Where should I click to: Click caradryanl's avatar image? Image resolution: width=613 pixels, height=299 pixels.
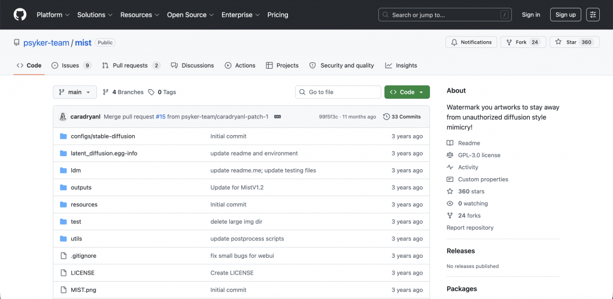pyautogui.click(x=63, y=117)
